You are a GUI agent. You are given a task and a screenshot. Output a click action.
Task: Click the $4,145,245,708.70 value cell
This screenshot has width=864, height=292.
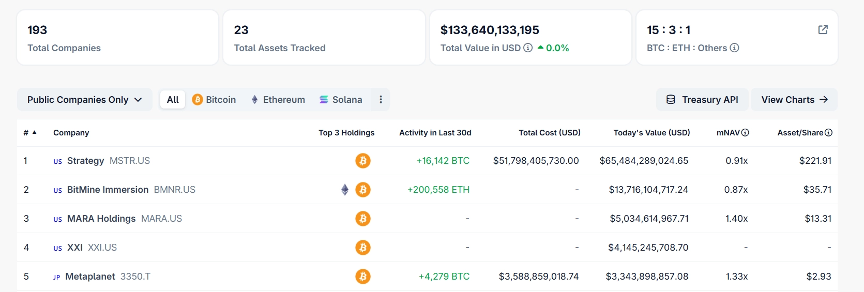[648, 248]
